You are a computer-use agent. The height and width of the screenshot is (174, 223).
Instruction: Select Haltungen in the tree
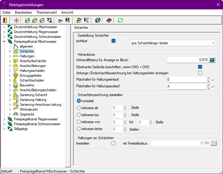[x=27, y=56]
